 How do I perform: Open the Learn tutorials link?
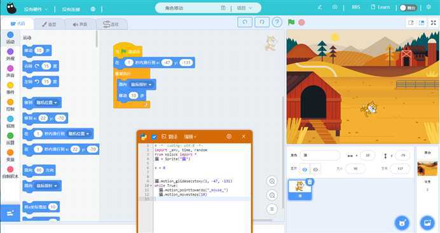pyautogui.click(x=380, y=7)
